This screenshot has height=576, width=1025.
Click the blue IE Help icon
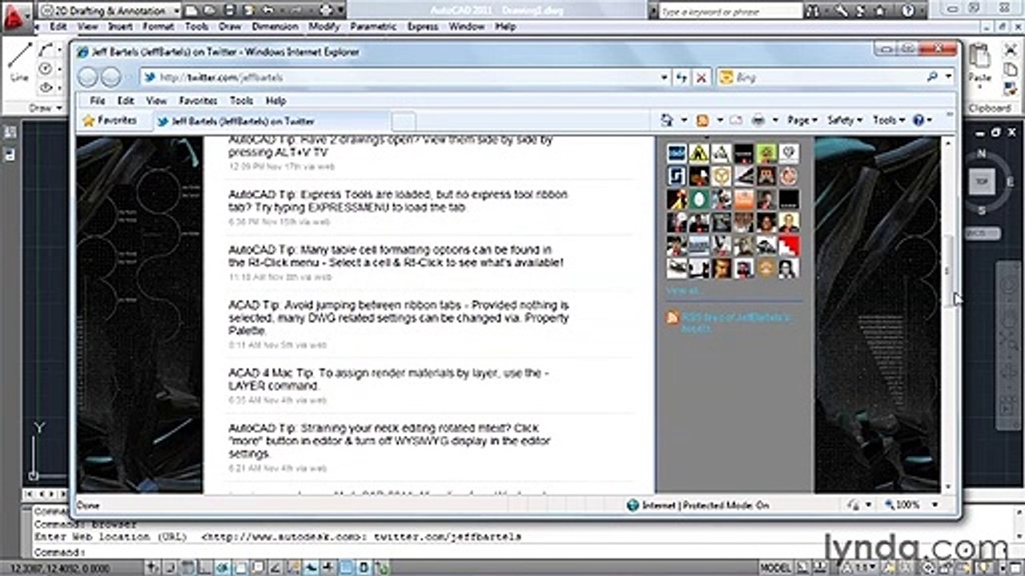point(918,120)
